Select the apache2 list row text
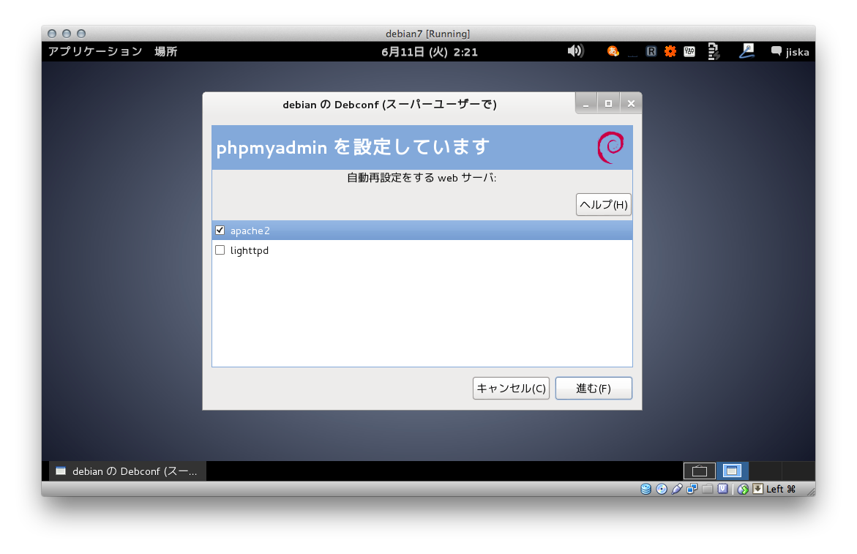Screen dimensions: 857x554 [250, 231]
